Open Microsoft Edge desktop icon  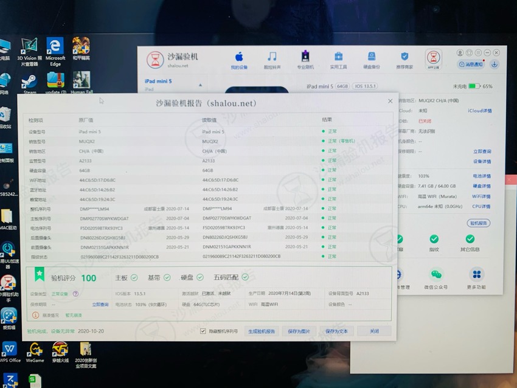[x=55, y=51]
